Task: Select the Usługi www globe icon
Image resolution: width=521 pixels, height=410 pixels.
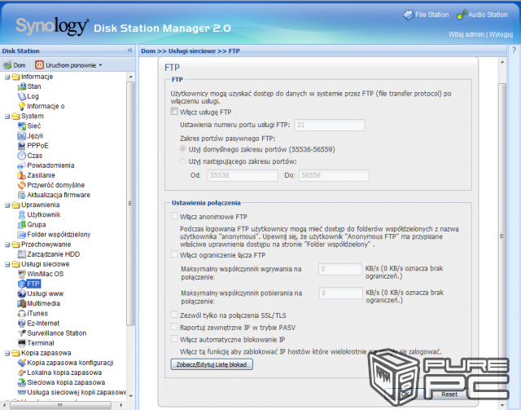Action: point(22,293)
